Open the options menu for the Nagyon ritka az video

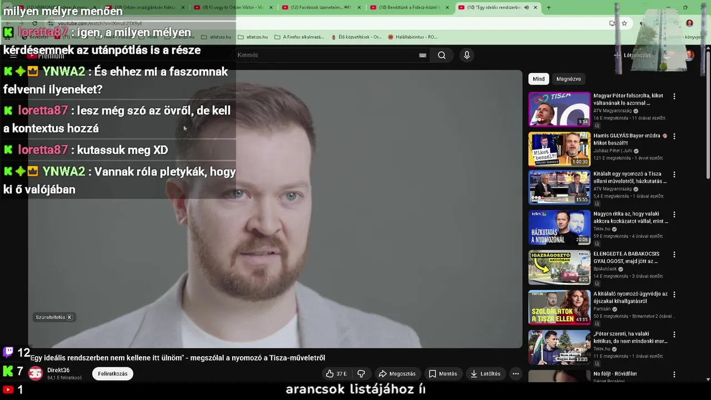tap(674, 214)
